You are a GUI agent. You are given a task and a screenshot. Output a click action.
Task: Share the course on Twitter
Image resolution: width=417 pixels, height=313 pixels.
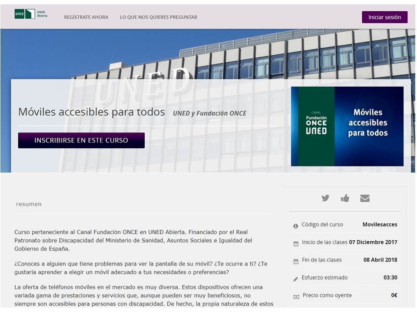(x=325, y=198)
